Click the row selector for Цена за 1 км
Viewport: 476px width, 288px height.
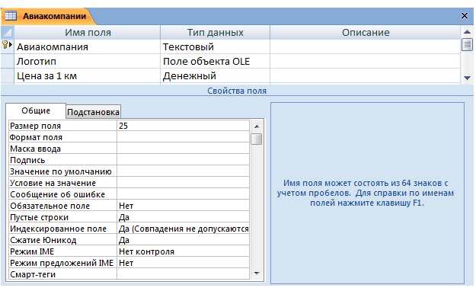(x=8, y=75)
